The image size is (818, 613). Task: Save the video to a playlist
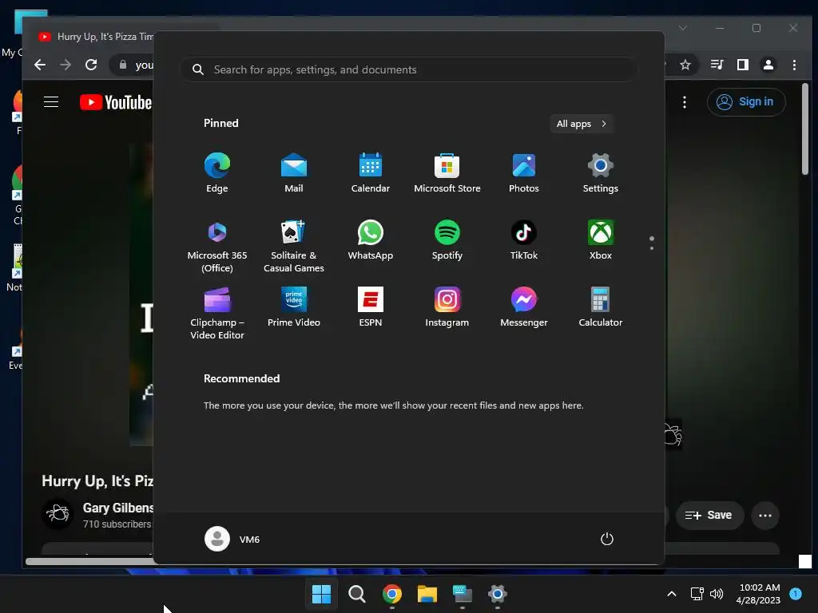709,515
